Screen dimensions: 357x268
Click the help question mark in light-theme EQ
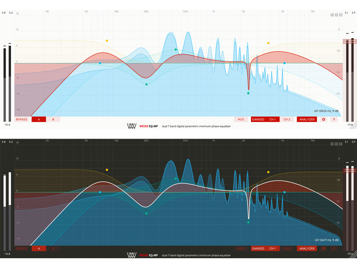click(334, 119)
